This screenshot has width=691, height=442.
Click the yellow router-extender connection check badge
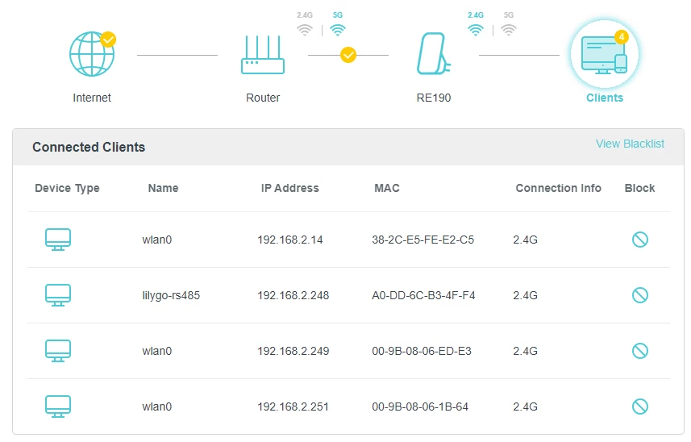tap(348, 55)
